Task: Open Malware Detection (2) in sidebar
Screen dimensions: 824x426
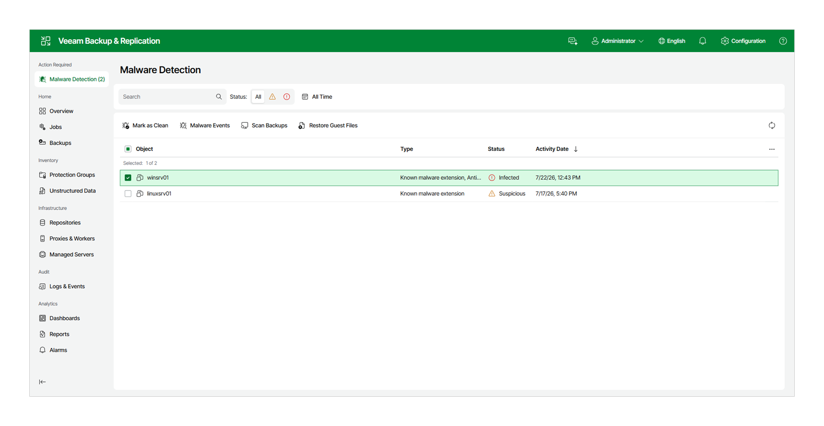Action: [x=72, y=79]
